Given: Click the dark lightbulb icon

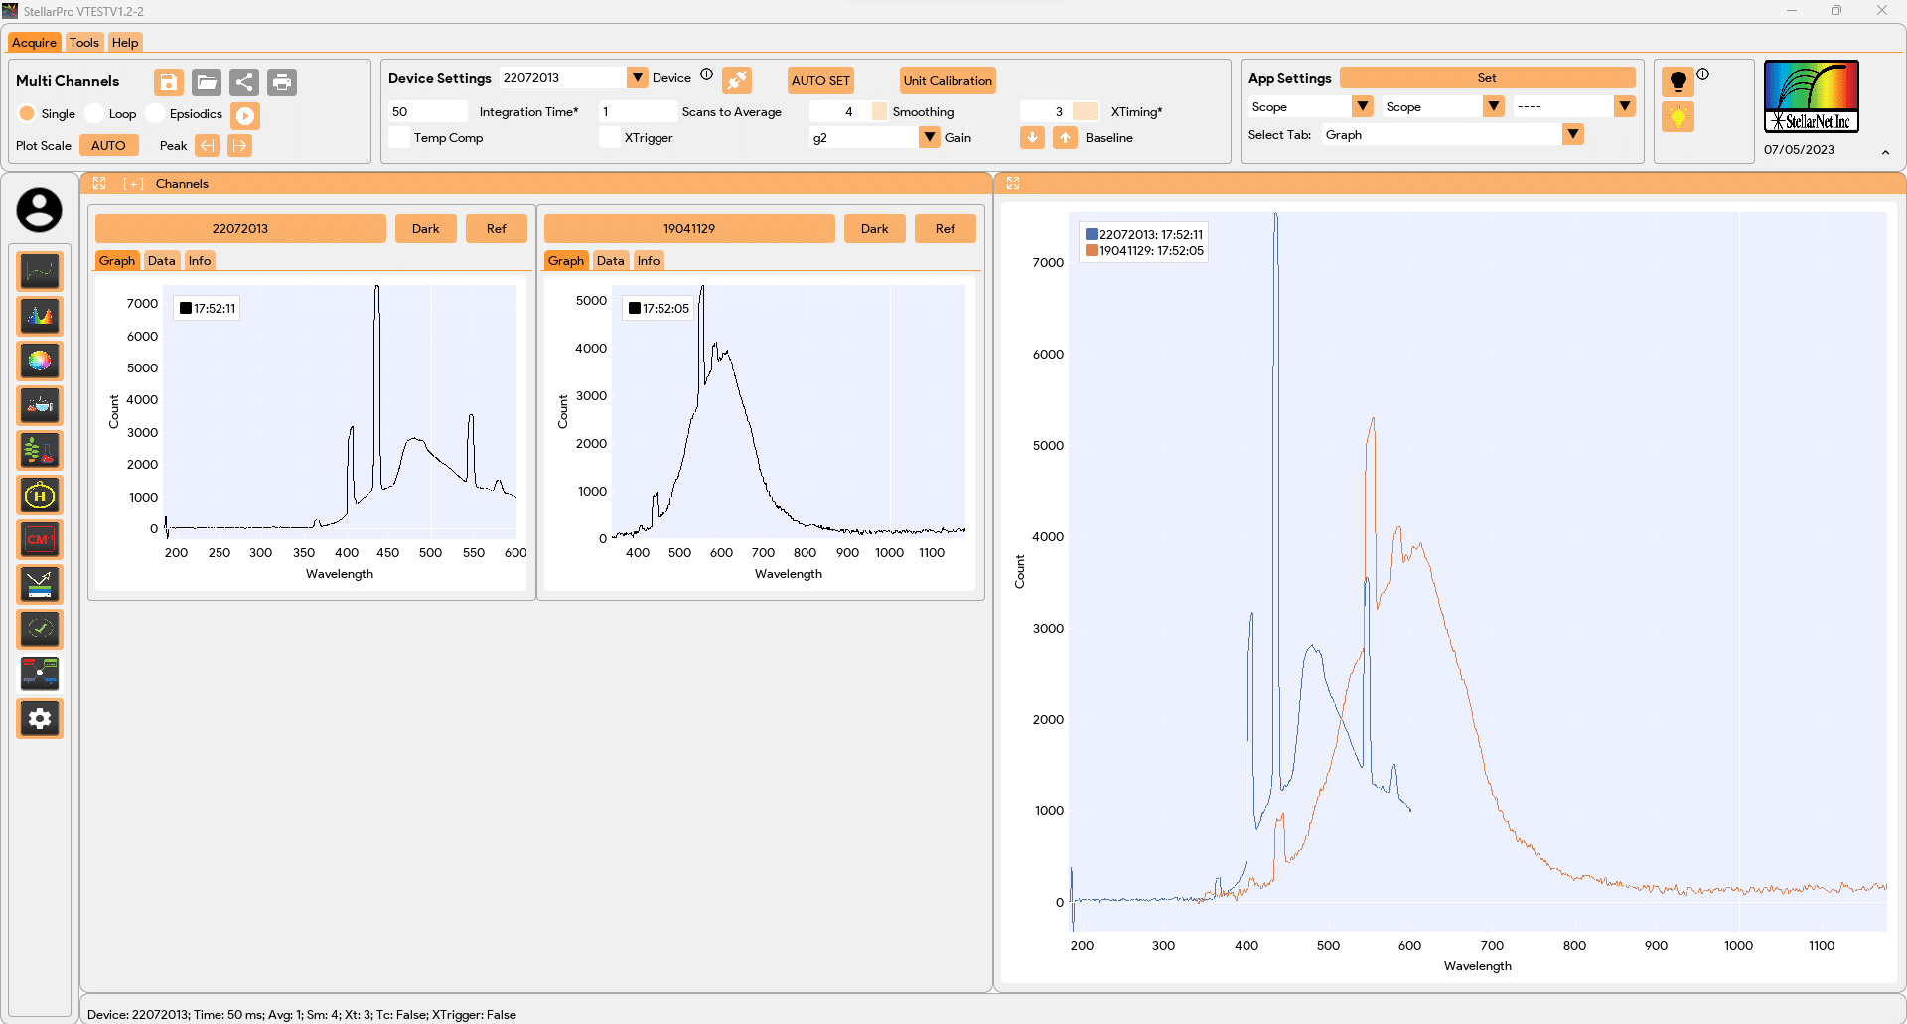Looking at the screenshot, I should [1678, 81].
